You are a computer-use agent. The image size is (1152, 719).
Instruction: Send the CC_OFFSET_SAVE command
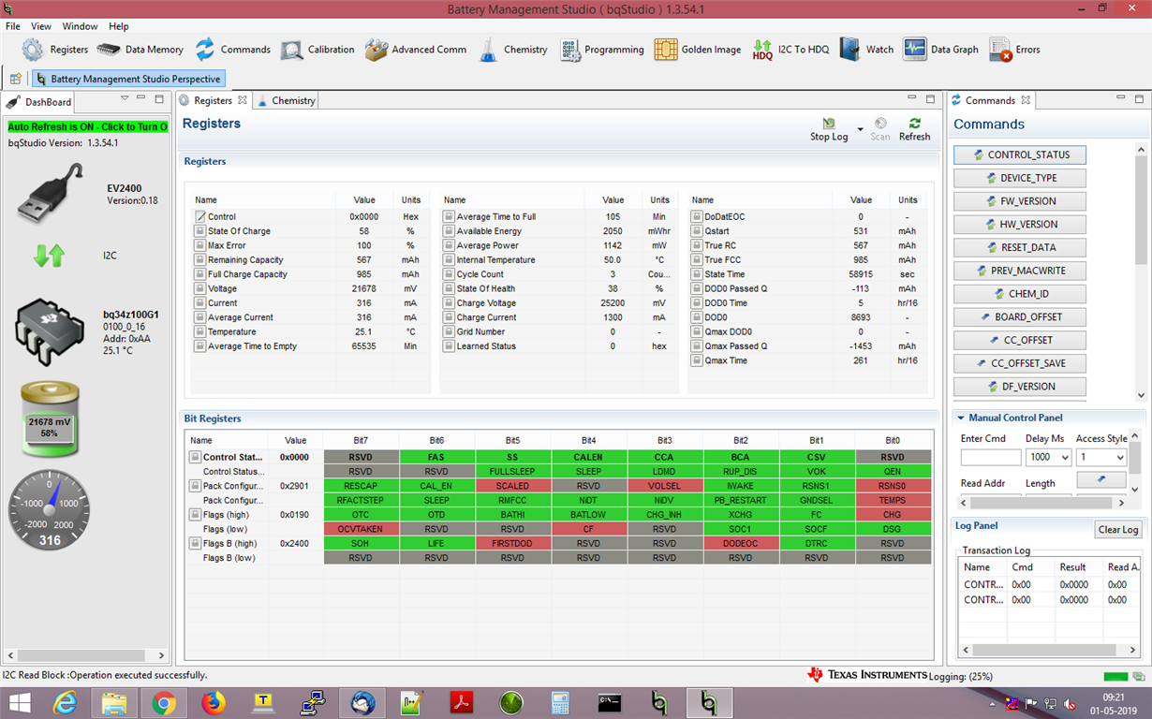[x=1019, y=363]
